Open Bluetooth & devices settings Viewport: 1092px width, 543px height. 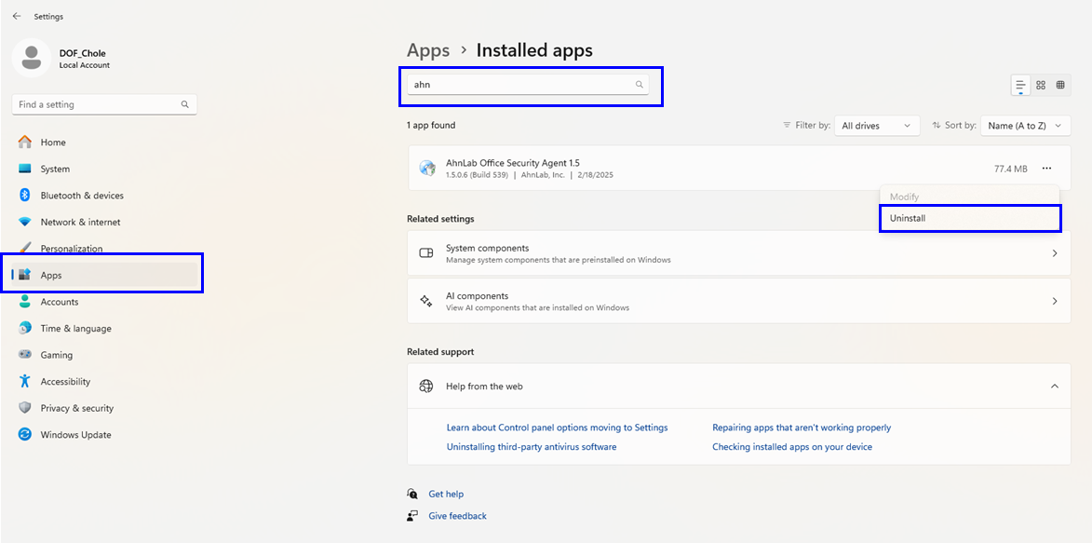pos(82,196)
